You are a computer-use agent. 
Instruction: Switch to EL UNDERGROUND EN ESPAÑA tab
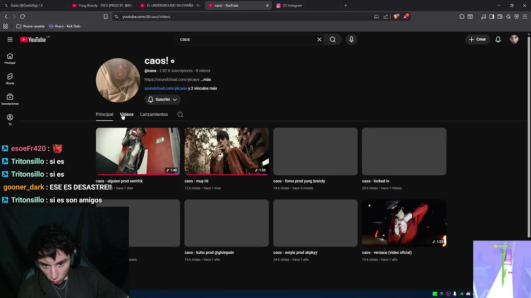coord(170,5)
